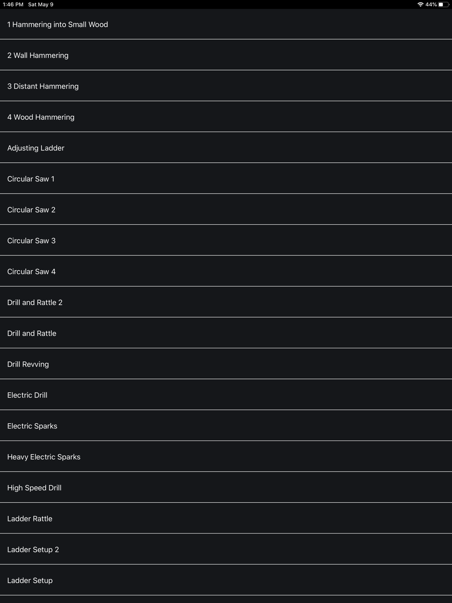This screenshot has height=603, width=452.
Task: Select Heavy Electric Sparks sound
Action: point(226,457)
